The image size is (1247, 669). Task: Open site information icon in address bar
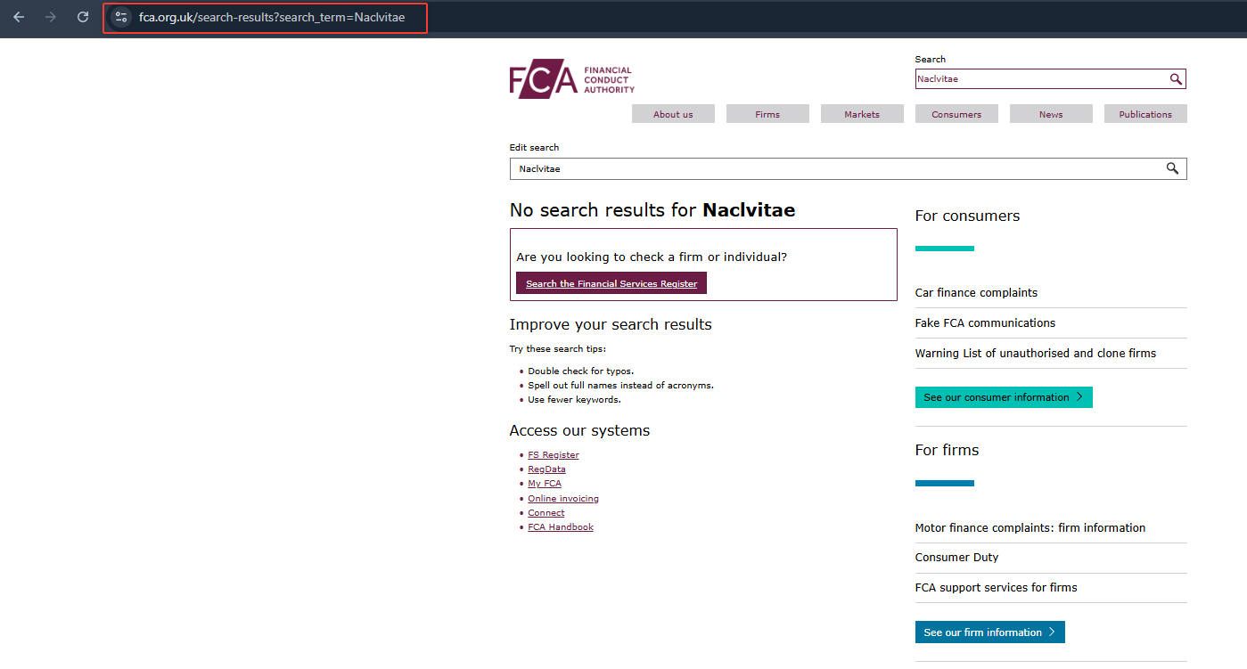pos(120,17)
